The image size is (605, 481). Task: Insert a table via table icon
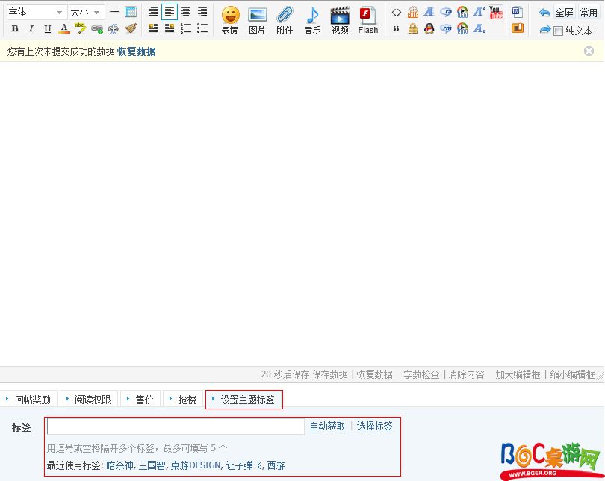click(131, 12)
